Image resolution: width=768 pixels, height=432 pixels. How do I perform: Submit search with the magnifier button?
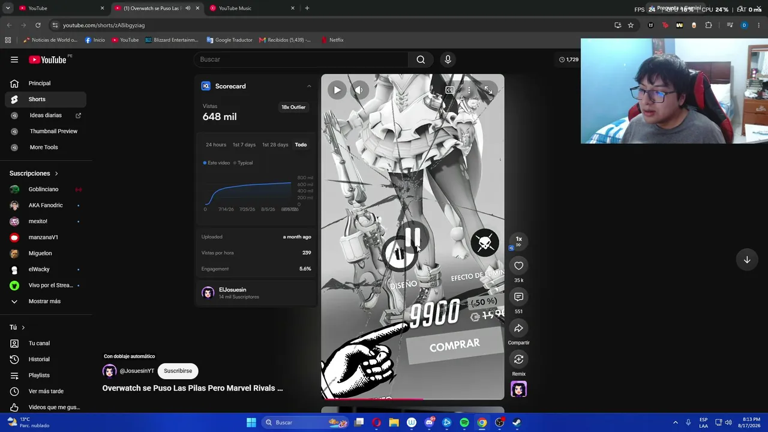[421, 59]
